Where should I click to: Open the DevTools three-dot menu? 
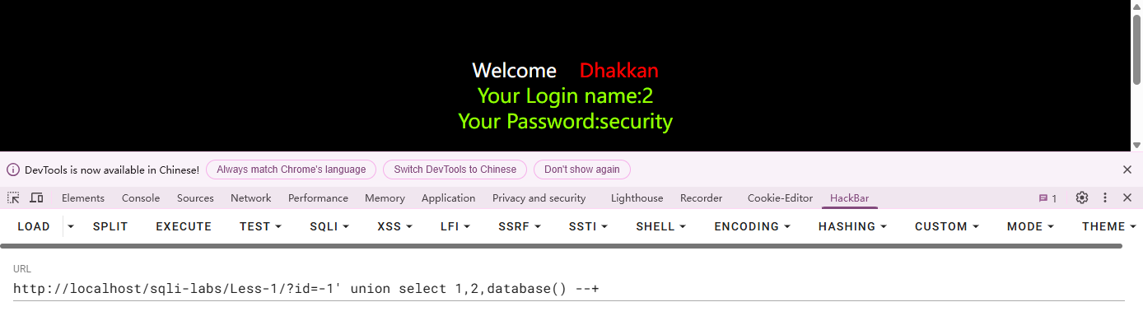point(1105,197)
